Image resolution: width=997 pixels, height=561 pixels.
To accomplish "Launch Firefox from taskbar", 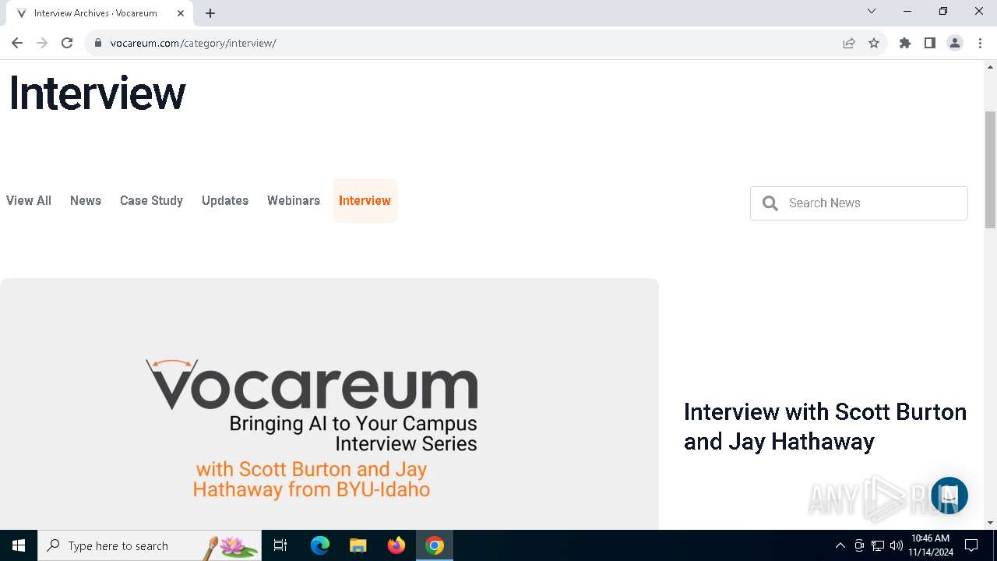I will pyautogui.click(x=396, y=545).
